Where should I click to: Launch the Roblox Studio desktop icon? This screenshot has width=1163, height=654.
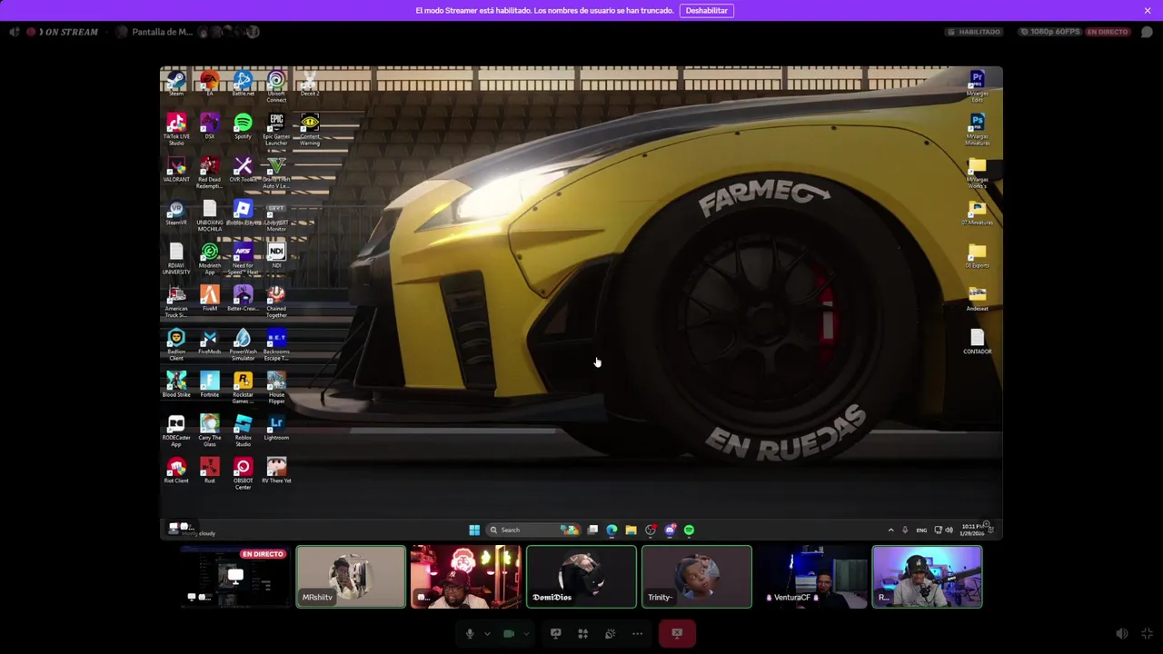click(243, 431)
